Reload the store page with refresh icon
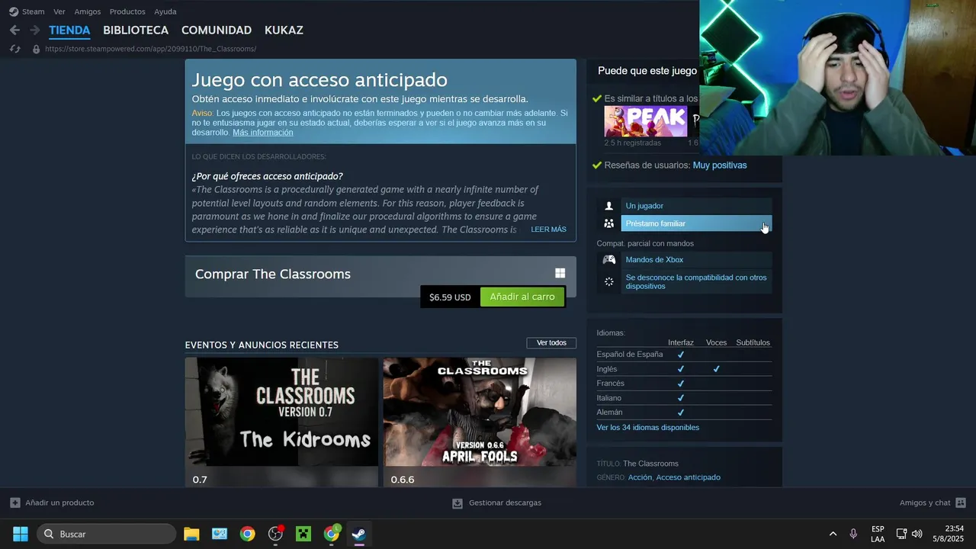Viewport: 976px width, 549px height. coord(14,49)
